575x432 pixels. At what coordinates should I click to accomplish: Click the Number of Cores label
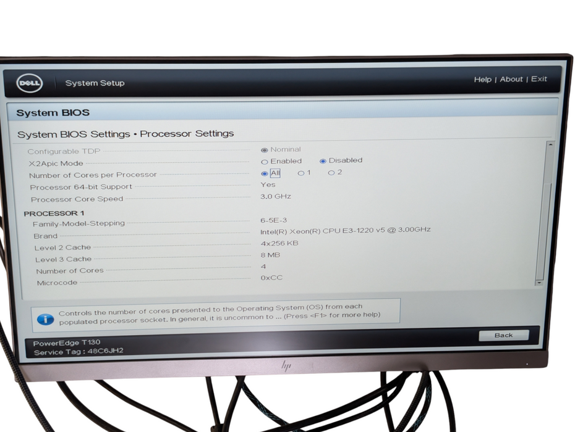pyautogui.click(x=70, y=272)
